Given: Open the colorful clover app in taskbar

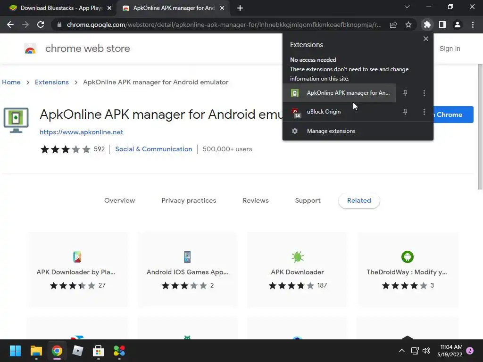Looking at the screenshot, I should pyautogui.click(x=119, y=351).
